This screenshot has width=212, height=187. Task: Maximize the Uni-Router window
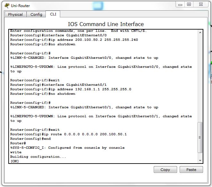[189, 4]
